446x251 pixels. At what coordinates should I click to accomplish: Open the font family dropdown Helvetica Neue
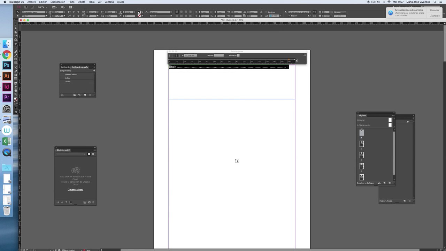(46, 12)
